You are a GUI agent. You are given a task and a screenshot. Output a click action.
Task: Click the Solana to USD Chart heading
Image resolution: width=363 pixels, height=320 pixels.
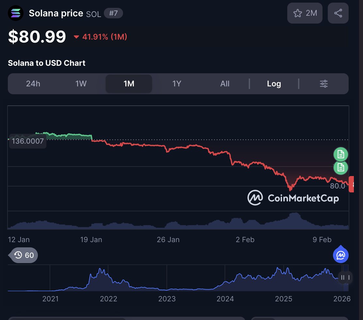coord(47,63)
